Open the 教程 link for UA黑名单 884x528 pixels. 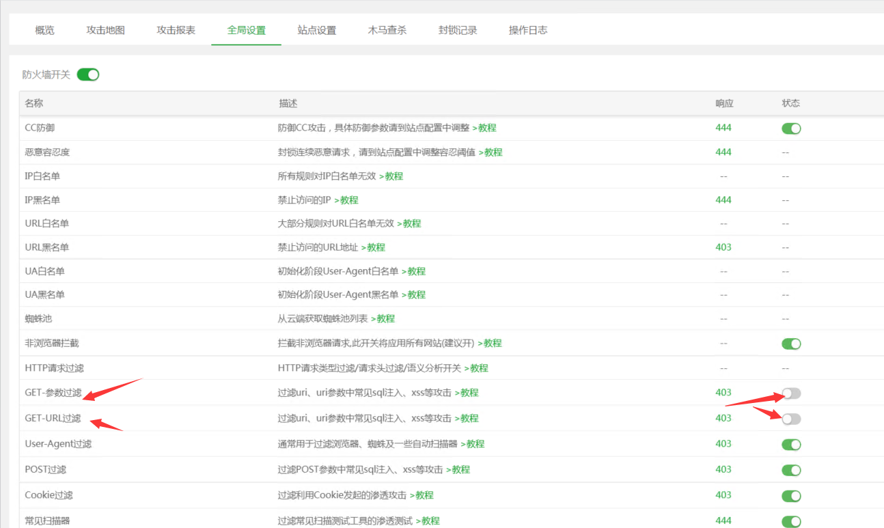(x=414, y=295)
